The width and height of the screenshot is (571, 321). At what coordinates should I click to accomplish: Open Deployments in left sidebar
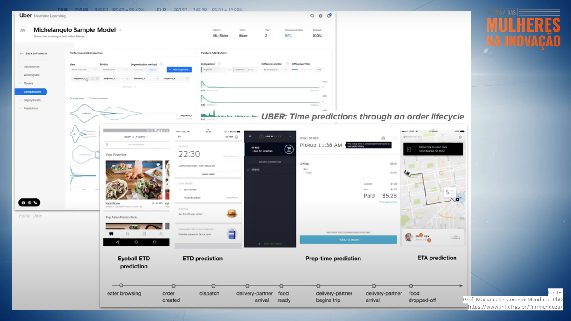tap(32, 100)
